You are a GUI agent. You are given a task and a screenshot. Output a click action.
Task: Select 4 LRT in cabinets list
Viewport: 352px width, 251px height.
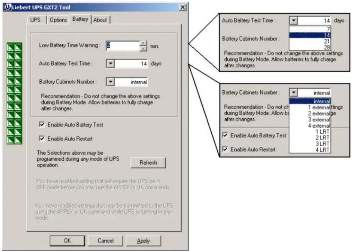(310, 150)
